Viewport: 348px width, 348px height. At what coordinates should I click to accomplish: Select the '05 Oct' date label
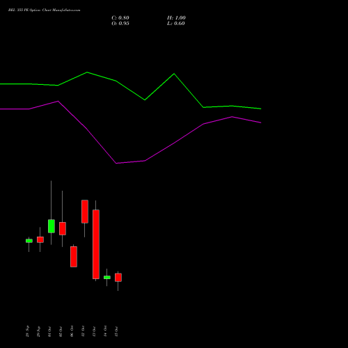(x=61, y=331)
